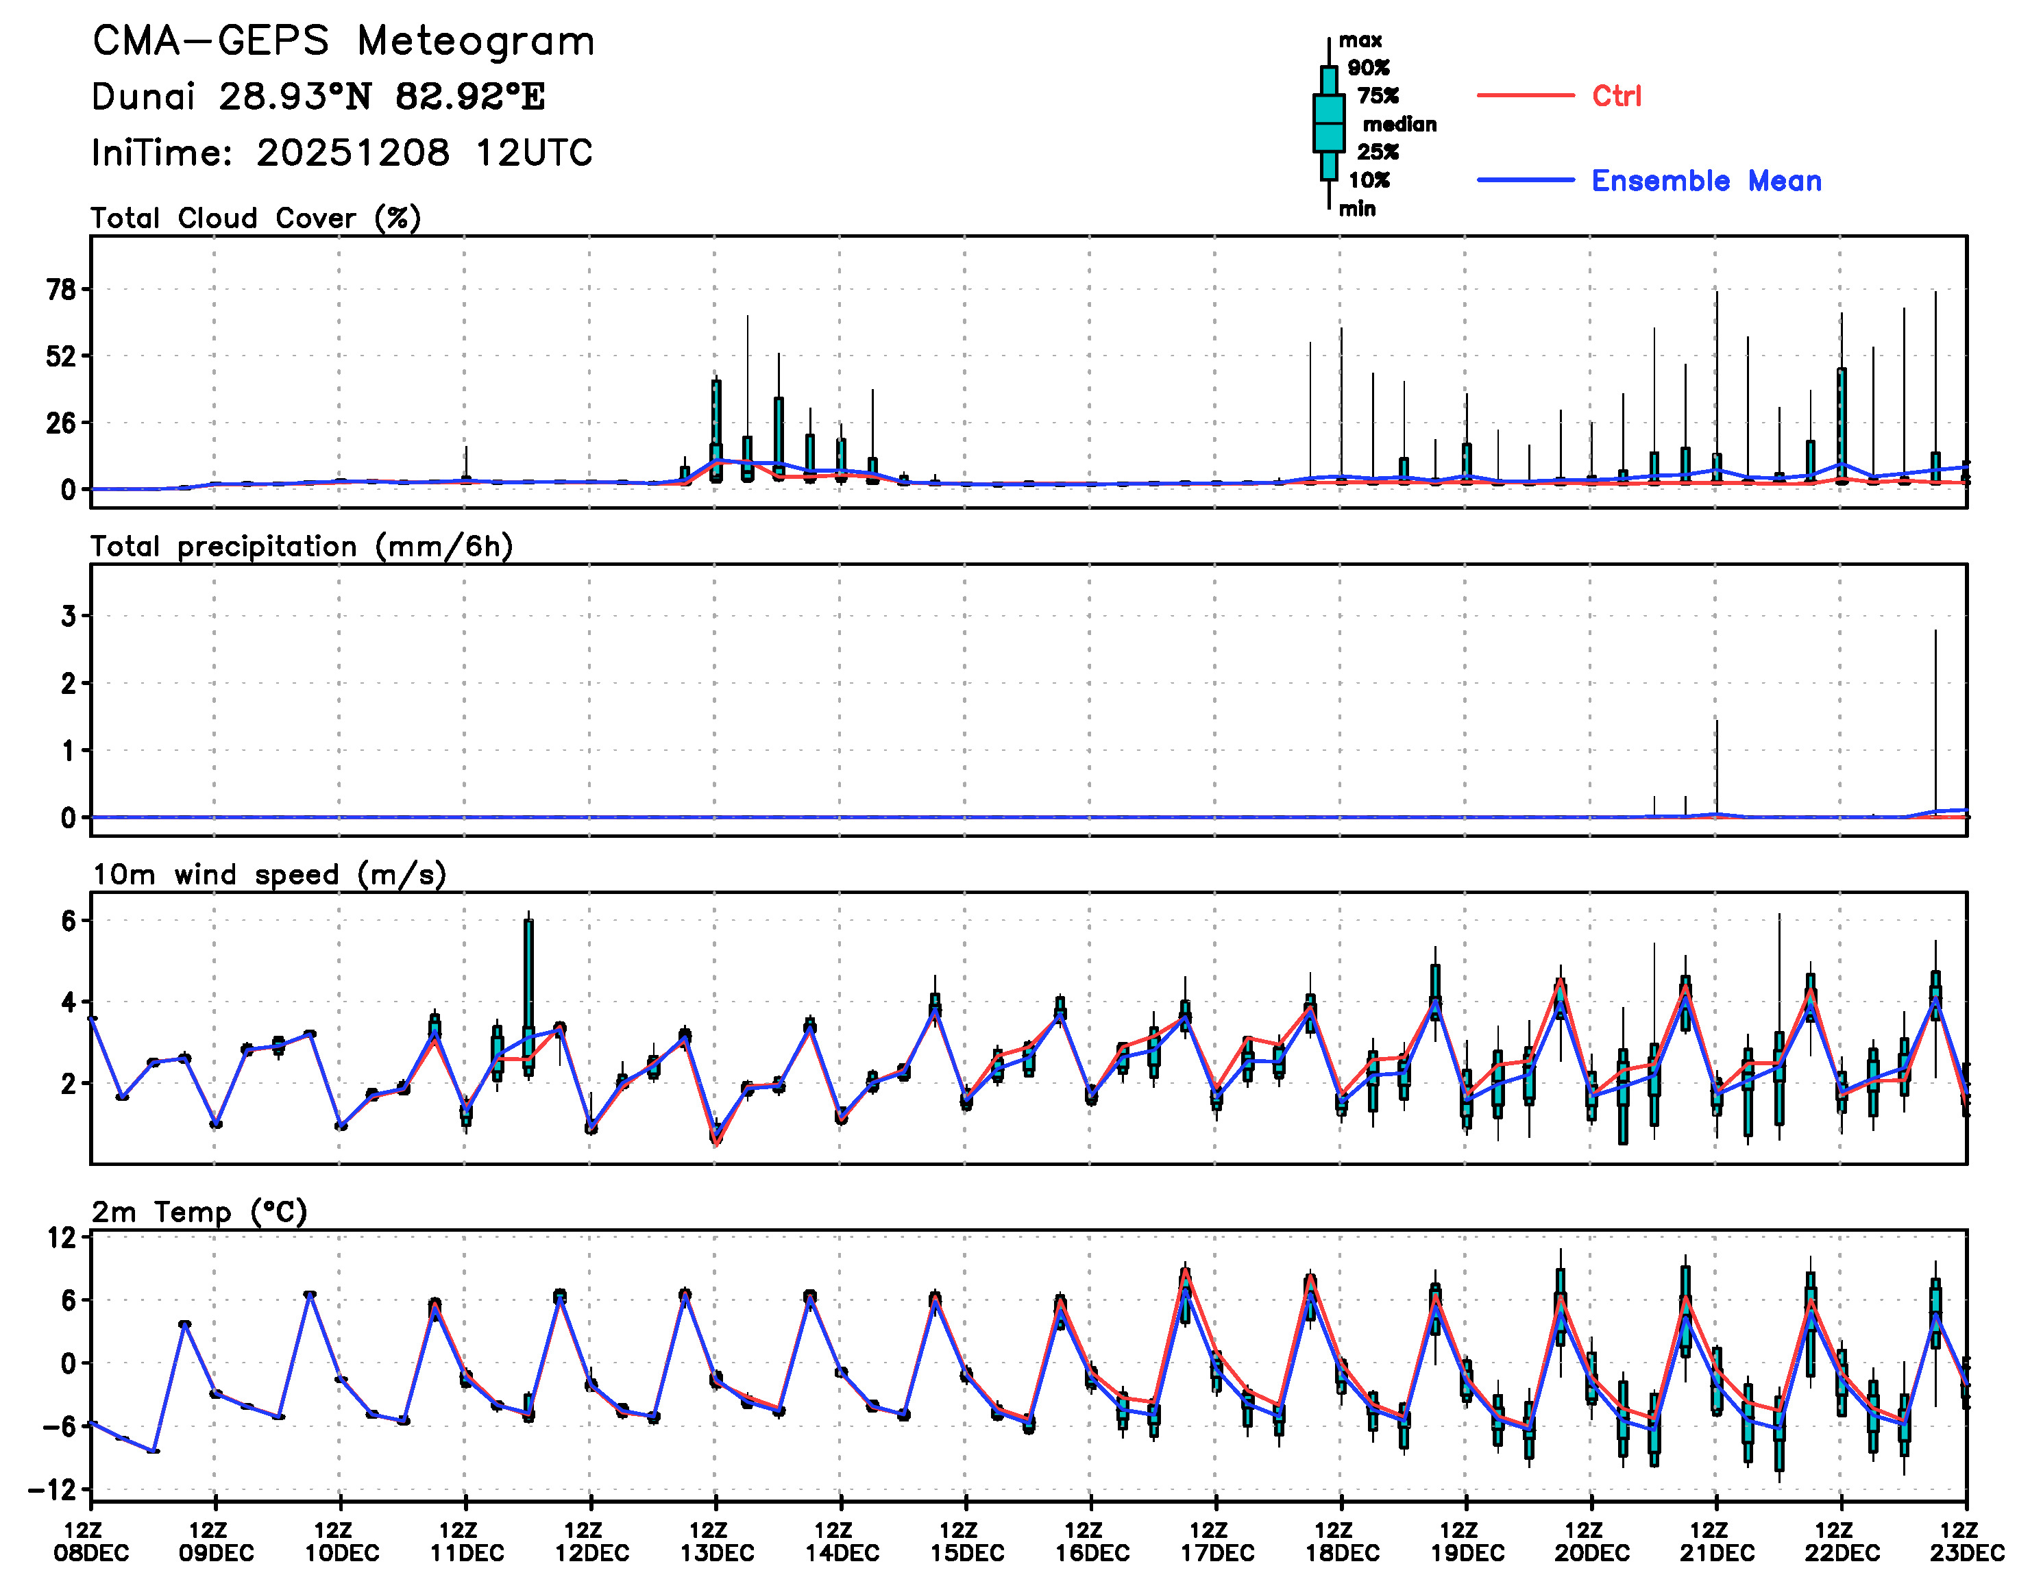
Task: Click the CMA-GEPS Meteogram title
Action: 343,41
